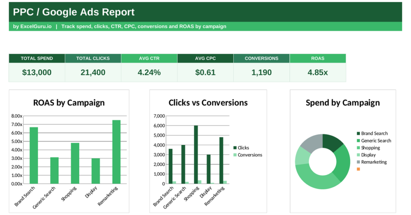The width and height of the screenshot is (411, 215).
Task: Click the Brand Search clicks bar in Clicks vs Conversions
Action: (171, 166)
